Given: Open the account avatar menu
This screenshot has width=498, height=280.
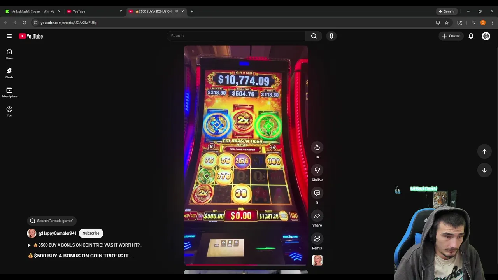Looking at the screenshot, I should pyautogui.click(x=486, y=36).
